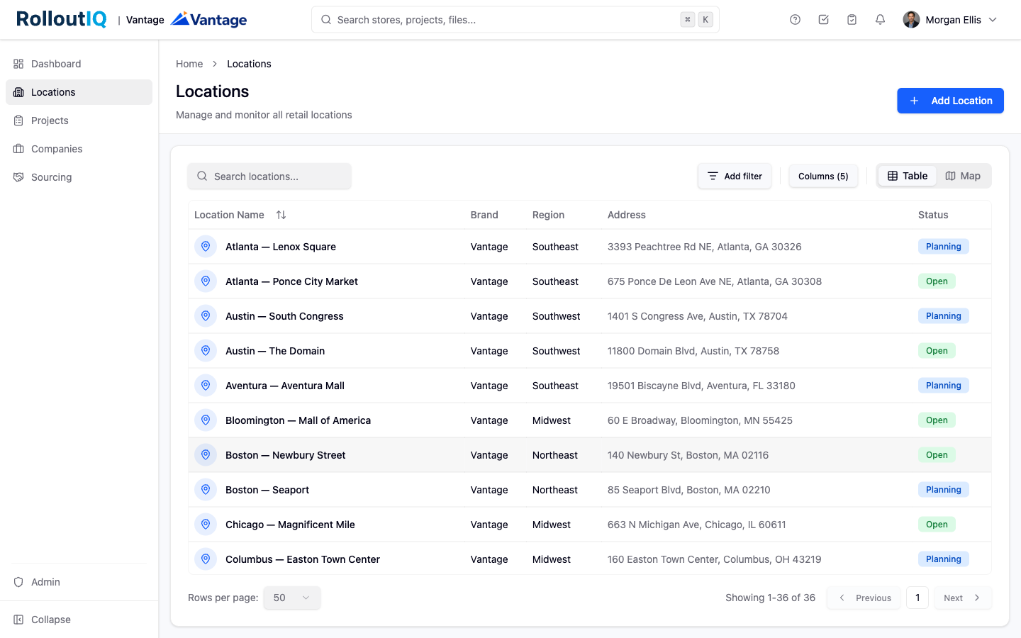Click pin icon for Chicago Magnificent Mile
Image resolution: width=1021 pixels, height=638 pixels.
pos(206,525)
